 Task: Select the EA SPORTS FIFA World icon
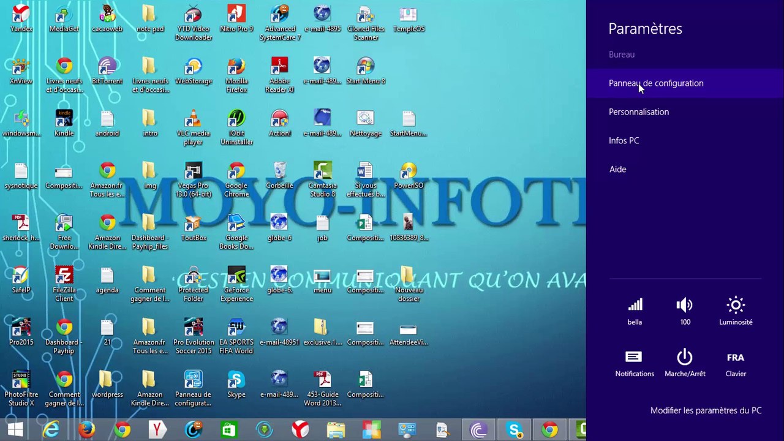[x=236, y=336]
